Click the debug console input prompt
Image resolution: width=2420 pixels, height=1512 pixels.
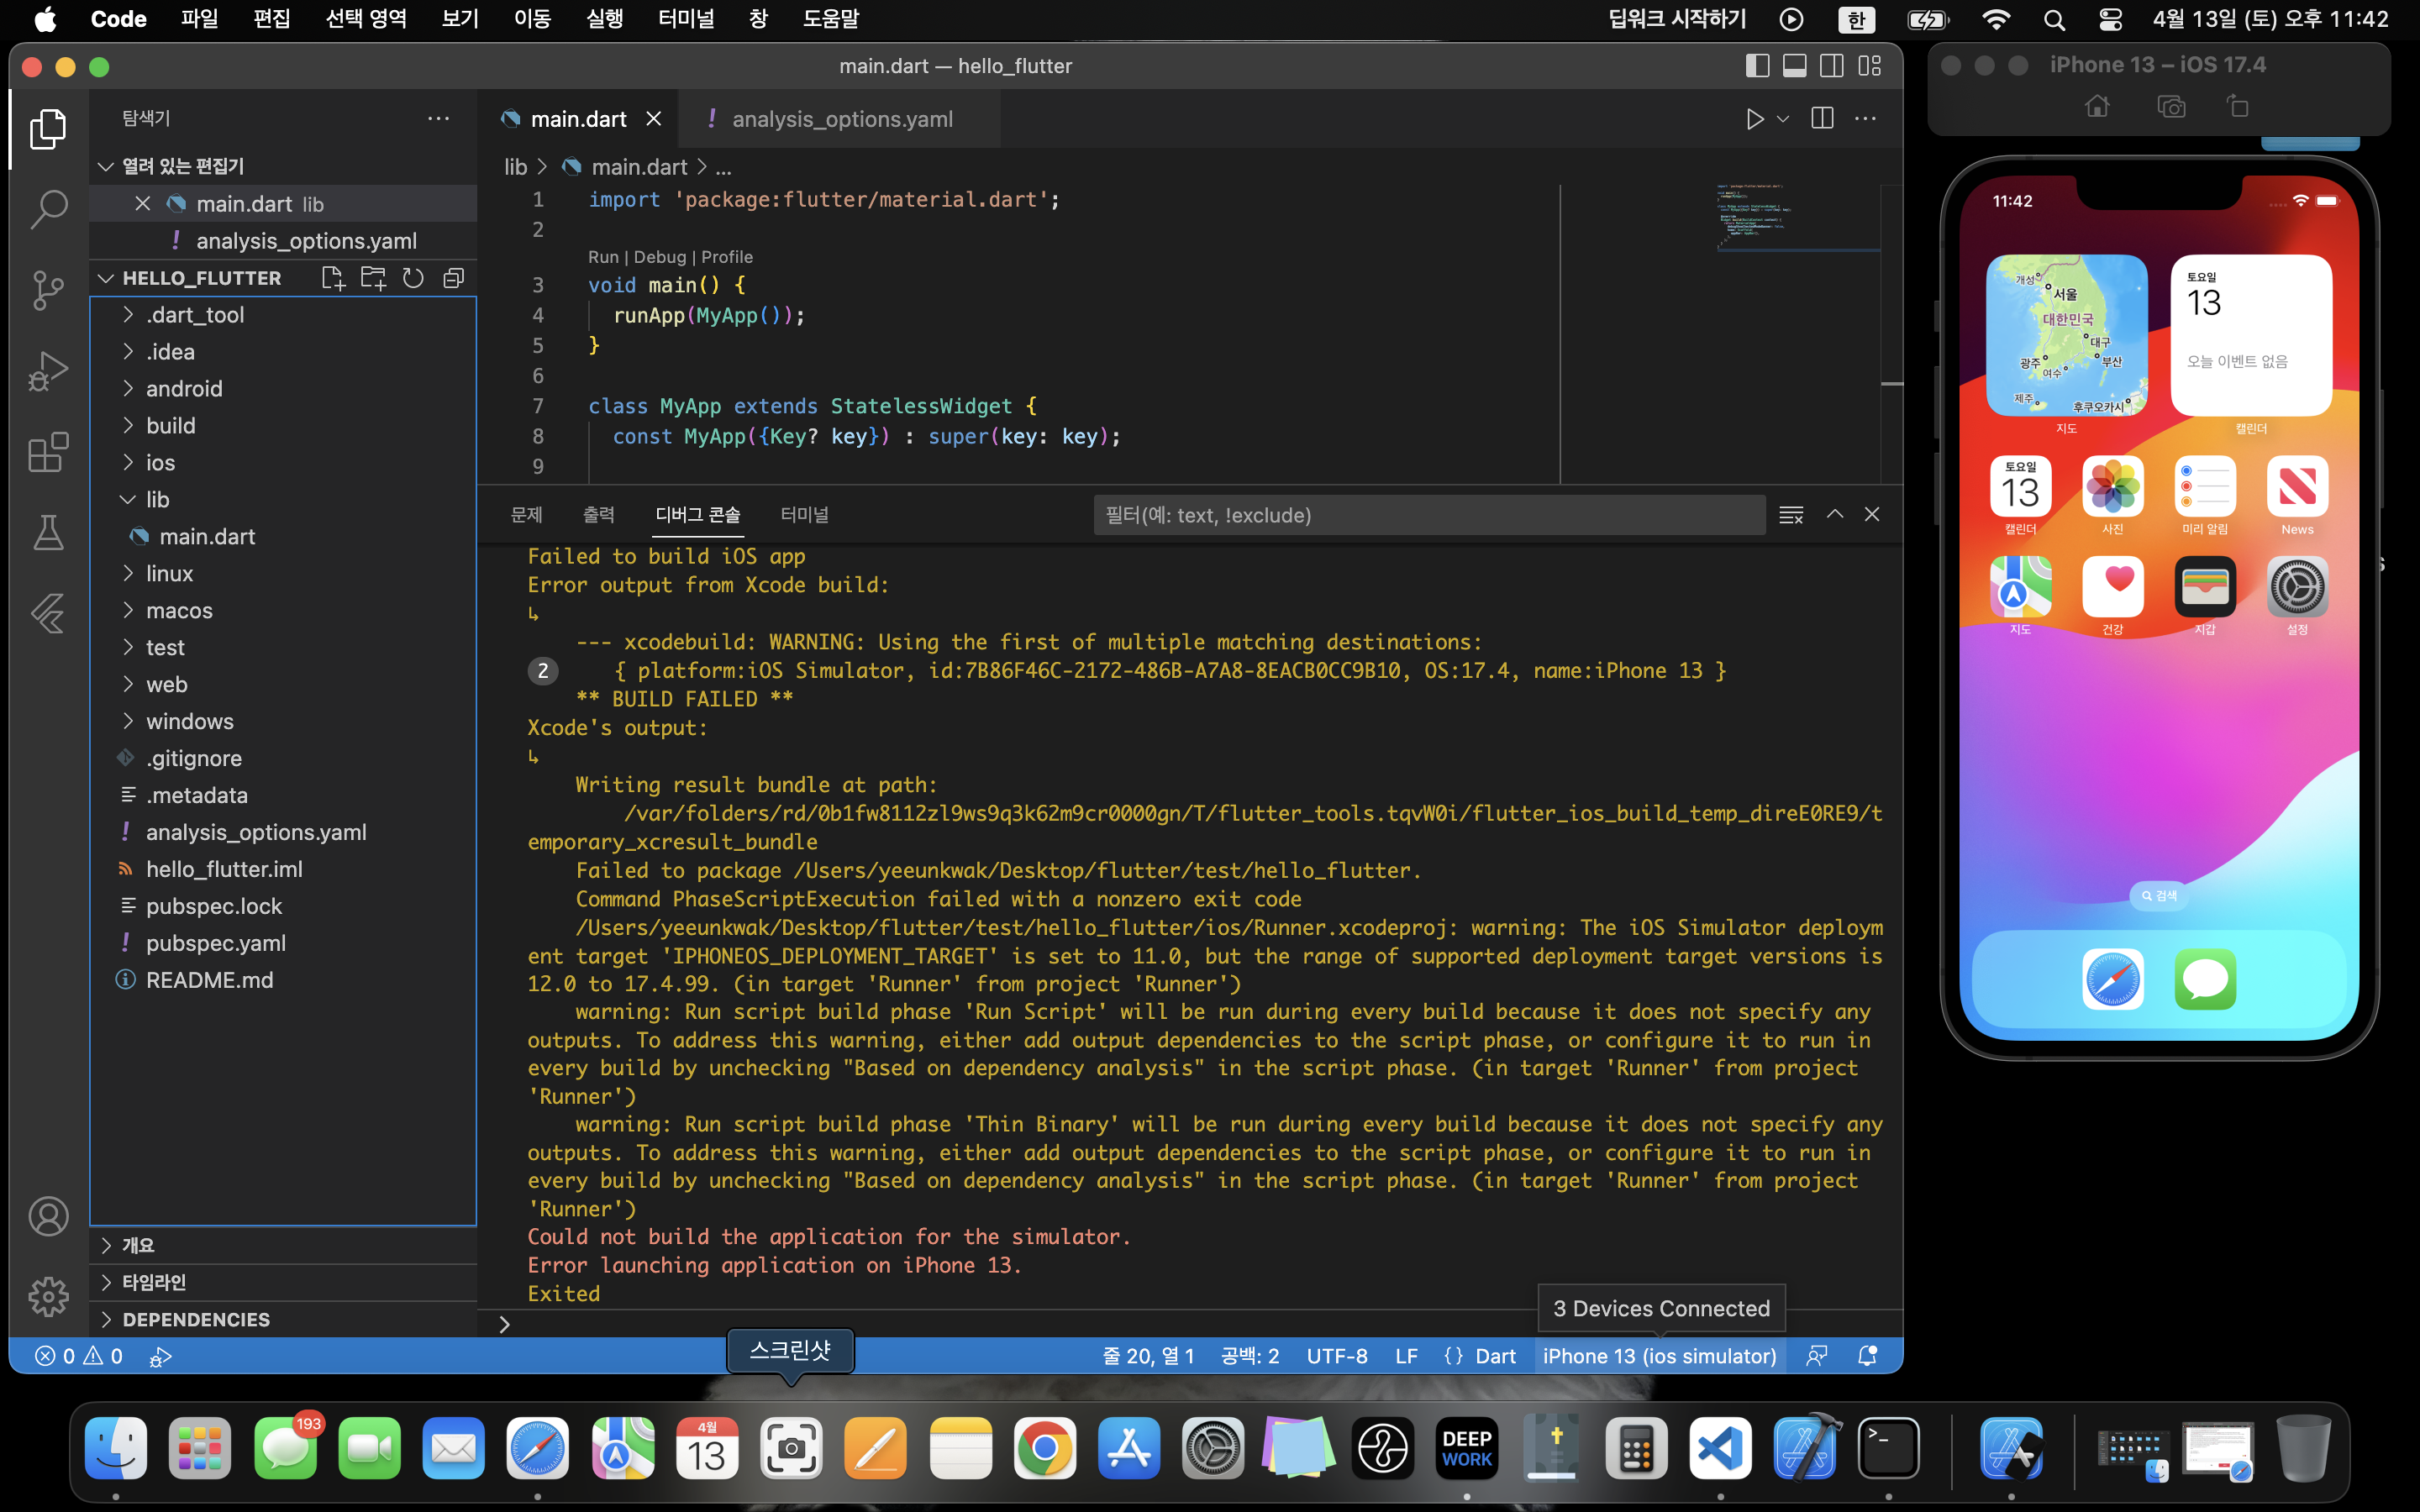pyautogui.click(x=1200, y=1324)
